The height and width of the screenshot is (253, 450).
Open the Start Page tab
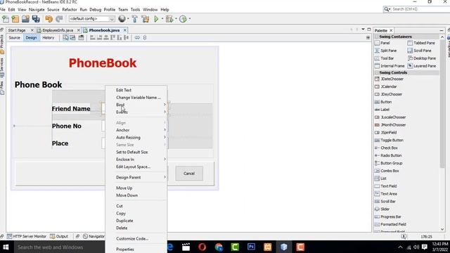pos(17,30)
